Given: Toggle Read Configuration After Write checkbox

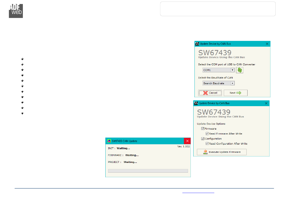Looking at the screenshot, I should (207, 144).
